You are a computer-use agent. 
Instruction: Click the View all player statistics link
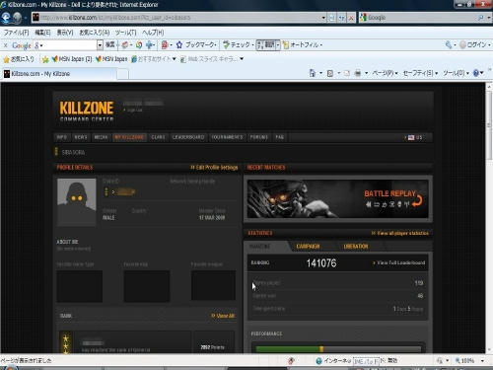click(400, 233)
